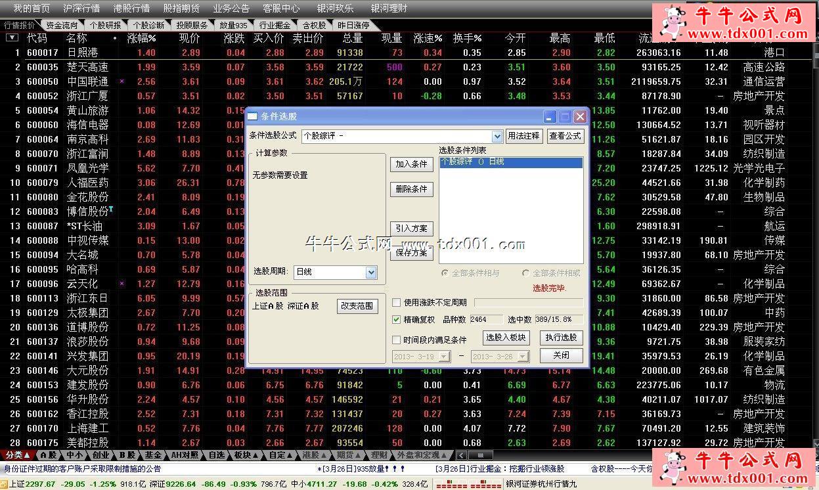Switch to the 个股研报 tab
This screenshot has width=819, height=490.
[105, 26]
